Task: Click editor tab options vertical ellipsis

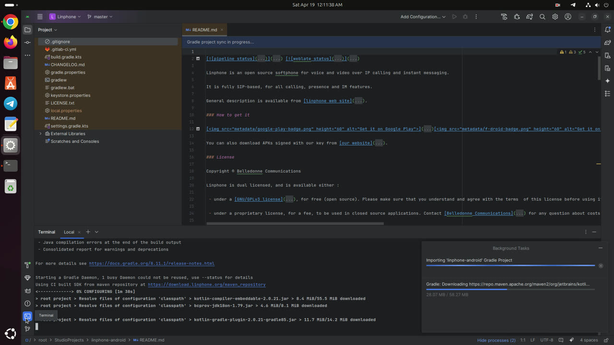Action: click(x=595, y=30)
